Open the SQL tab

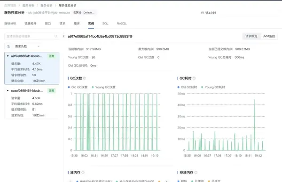coord(105,24)
